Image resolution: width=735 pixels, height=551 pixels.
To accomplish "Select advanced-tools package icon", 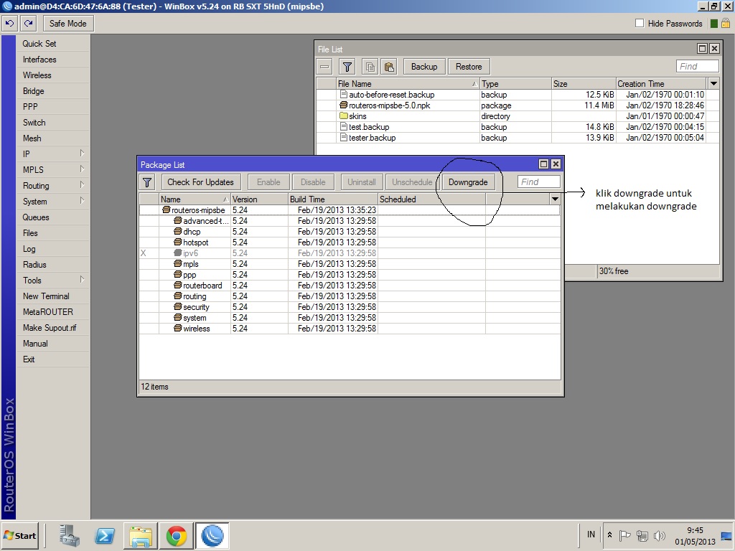I will [178, 221].
